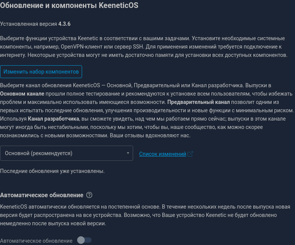Open the Основной (рекомендуется) channel dropdown

pos(67,153)
